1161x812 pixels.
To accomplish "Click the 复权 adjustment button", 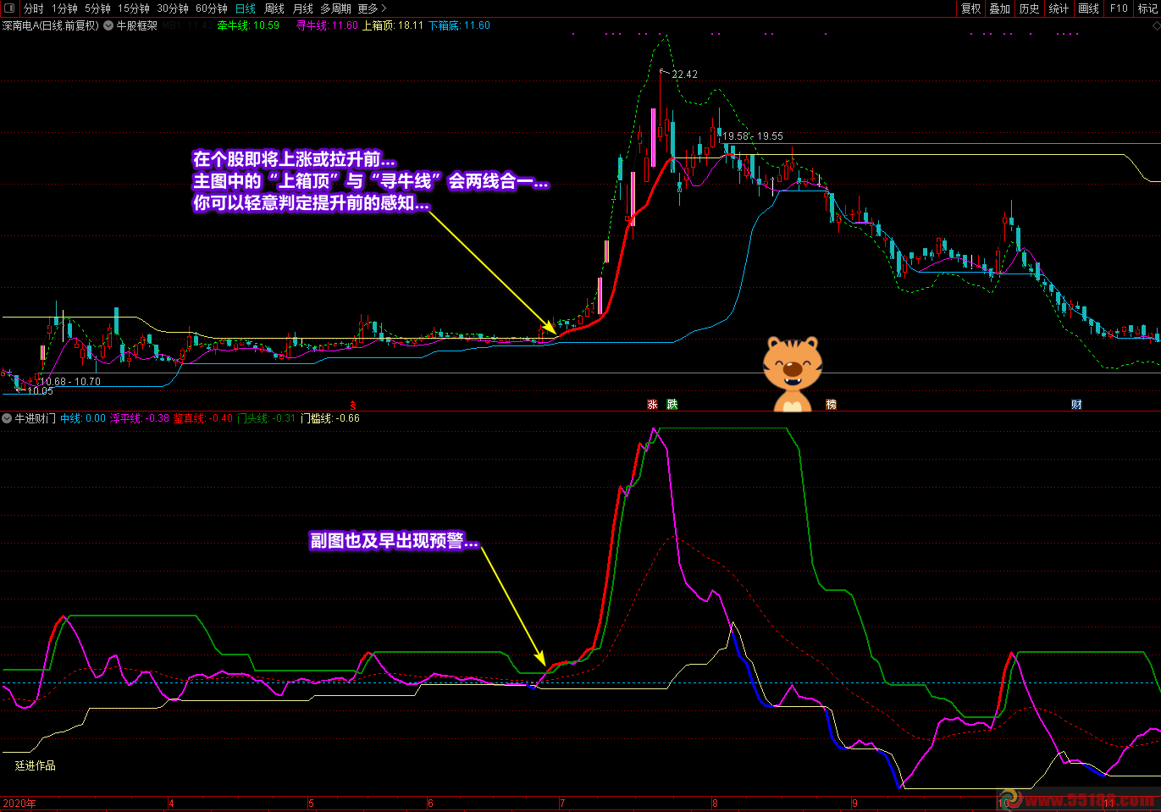I will tap(970, 8).
